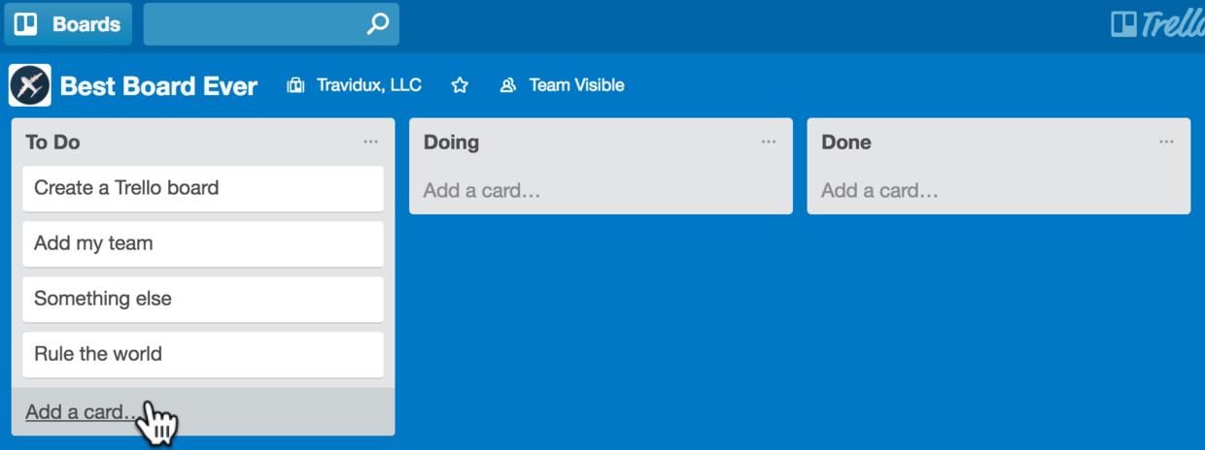Click the Travidux, LLC team link
1205x450 pixels.
[x=368, y=85]
